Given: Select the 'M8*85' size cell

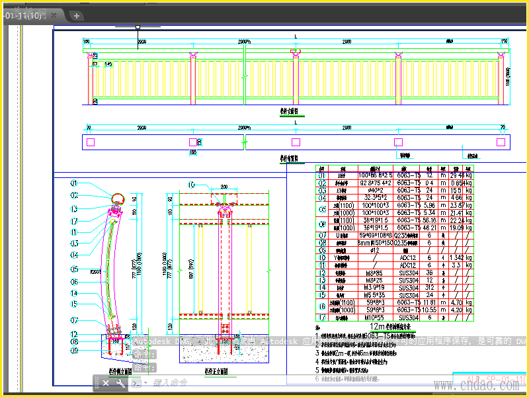Looking at the screenshot, I should click(x=374, y=273).
